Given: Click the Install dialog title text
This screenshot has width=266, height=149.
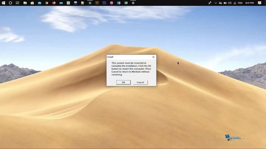Looking at the screenshot, I should [x=110, y=57].
